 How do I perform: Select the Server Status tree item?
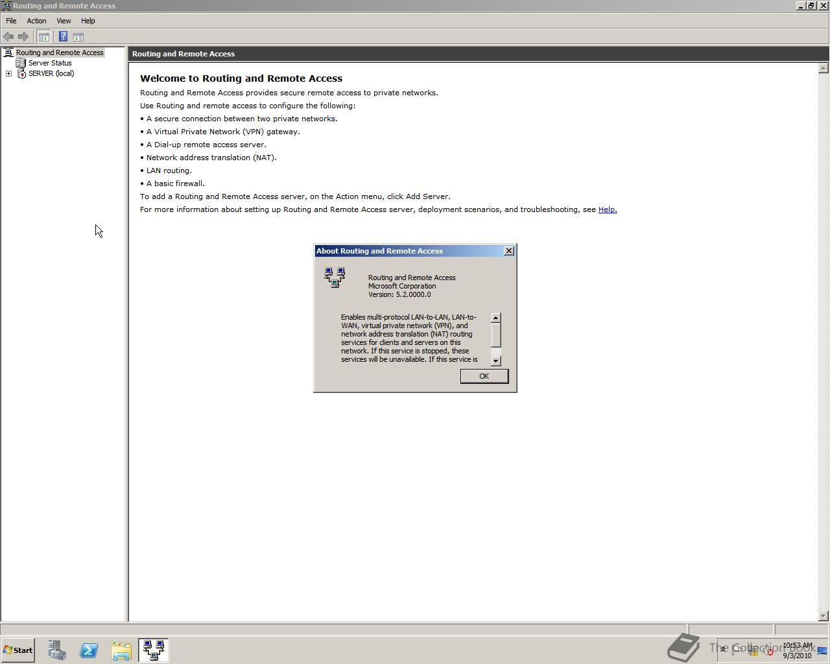tap(50, 63)
